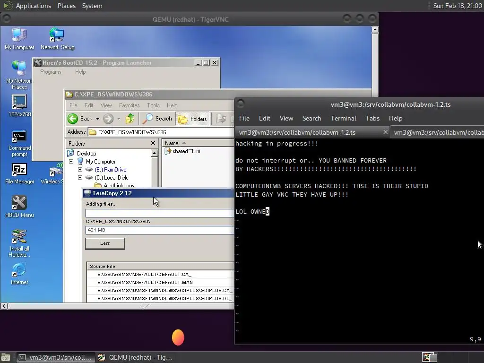The image size is (484, 363).
Task: Click the TeraCopy progress bar
Action: coord(160,213)
